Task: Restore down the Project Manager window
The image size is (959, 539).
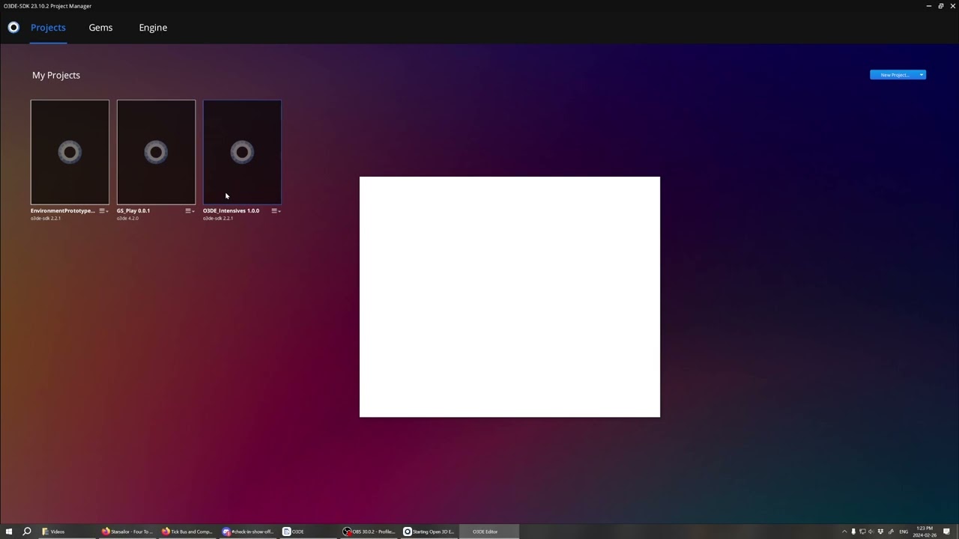Action: (x=941, y=6)
